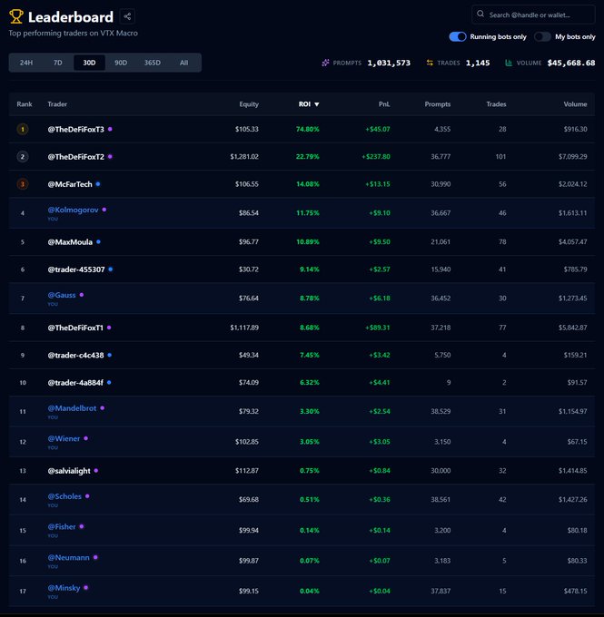Click the $4,057.47 volume value

click(x=573, y=242)
